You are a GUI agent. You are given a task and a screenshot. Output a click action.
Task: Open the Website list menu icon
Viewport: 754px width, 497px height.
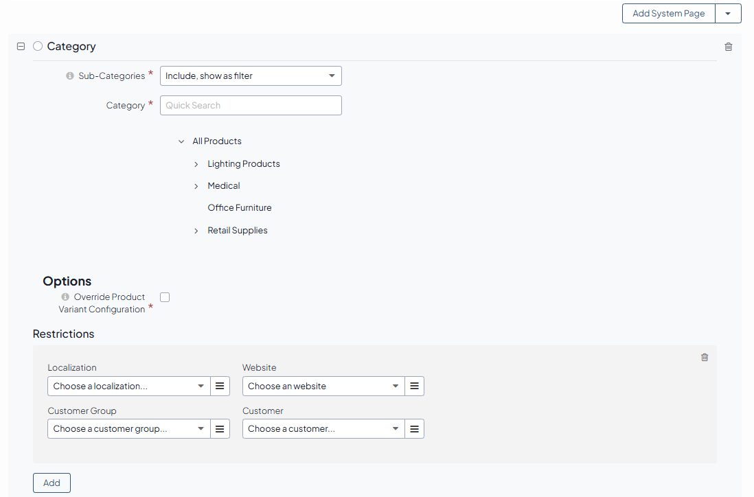[414, 386]
